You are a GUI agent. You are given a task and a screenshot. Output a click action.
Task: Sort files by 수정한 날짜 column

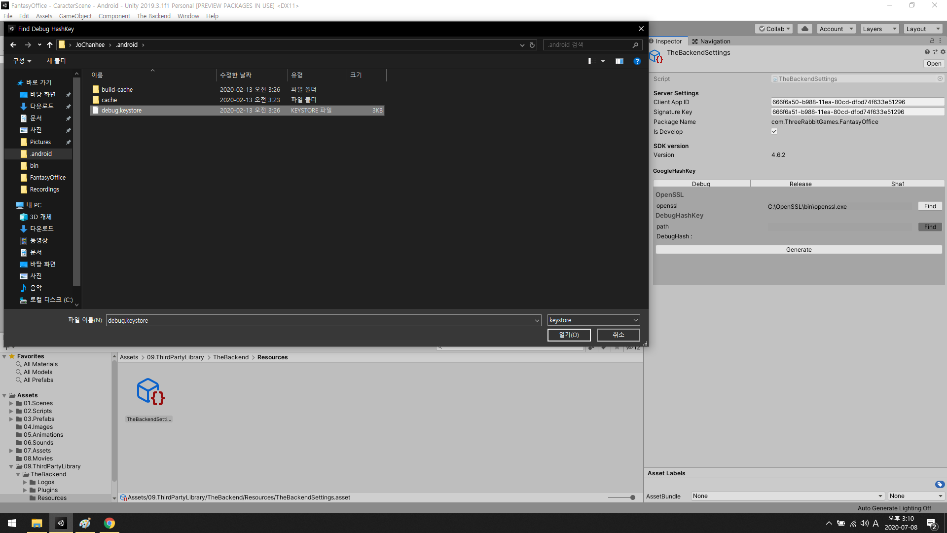(236, 75)
